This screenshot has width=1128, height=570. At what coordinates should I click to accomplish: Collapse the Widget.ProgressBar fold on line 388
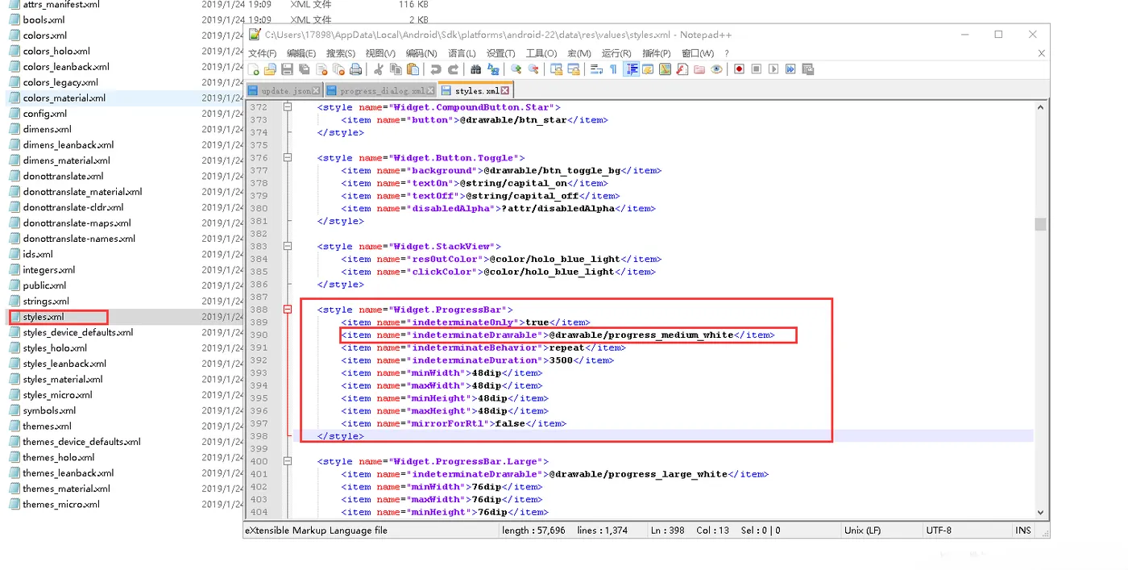pos(288,310)
